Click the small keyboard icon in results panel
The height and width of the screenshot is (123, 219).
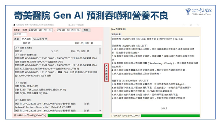pyautogui.click(x=164, y=108)
